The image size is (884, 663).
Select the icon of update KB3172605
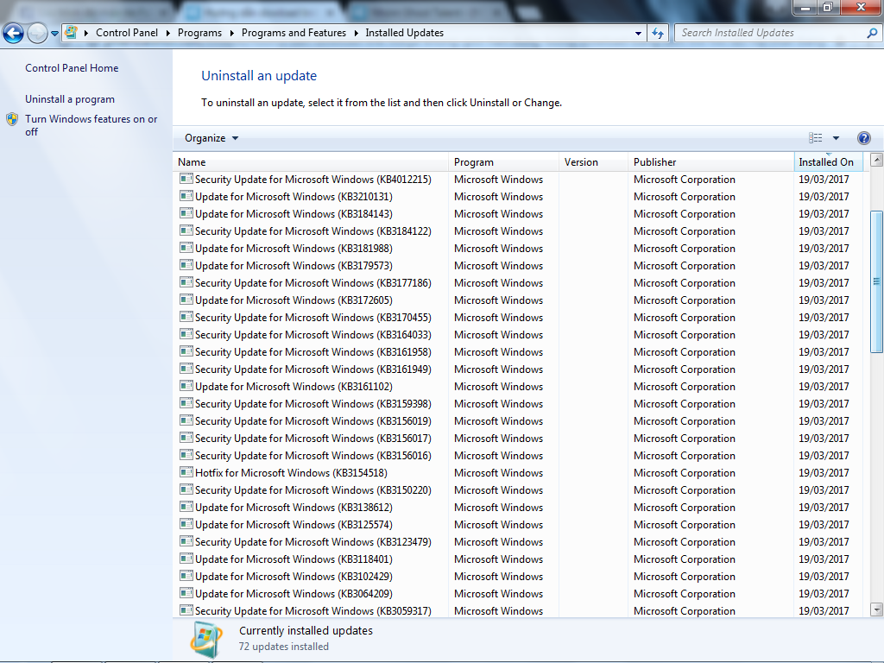point(186,300)
